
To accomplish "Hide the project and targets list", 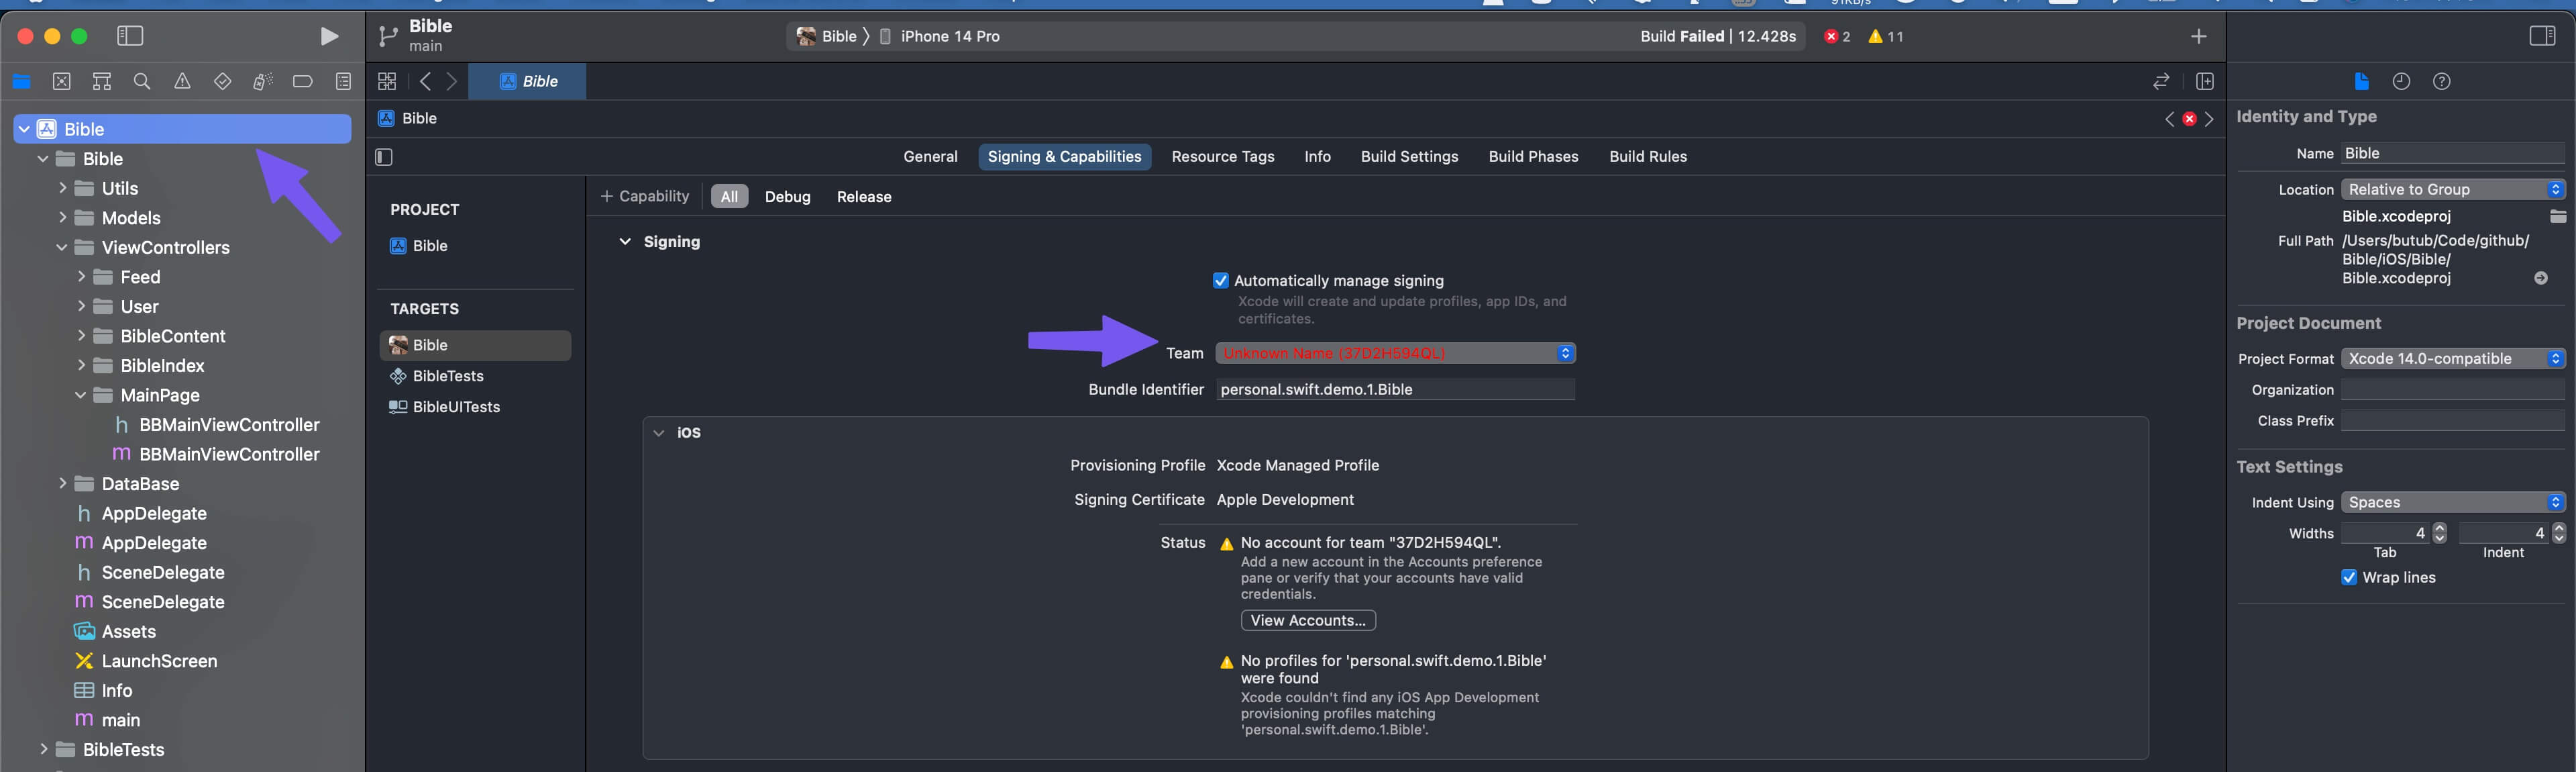I will pyautogui.click(x=384, y=156).
